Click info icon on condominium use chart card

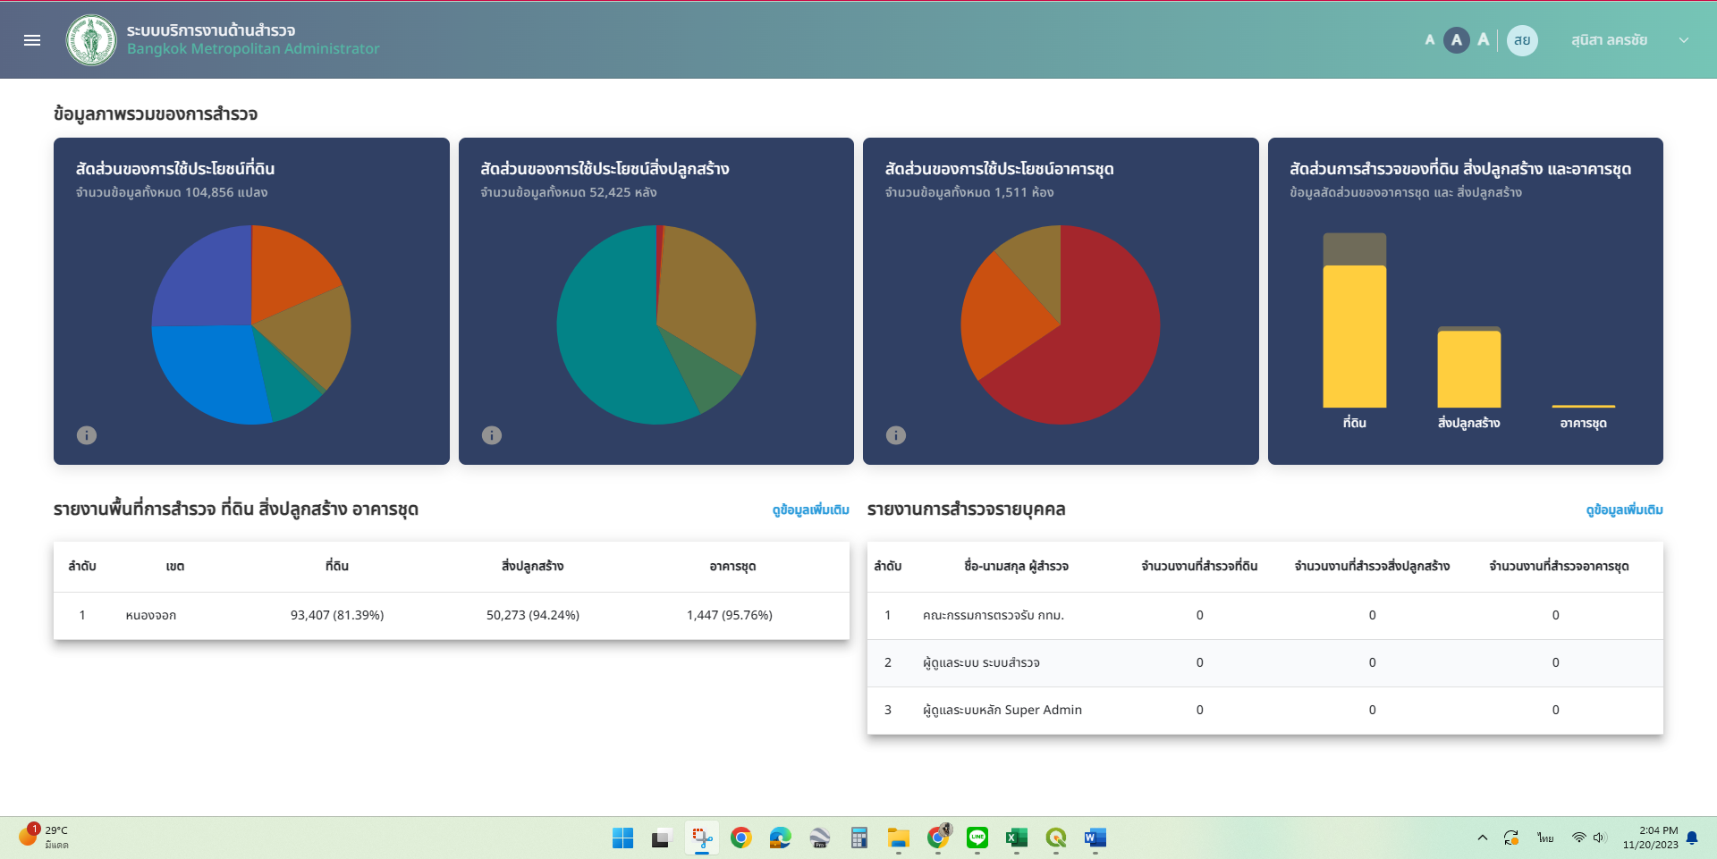click(896, 435)
